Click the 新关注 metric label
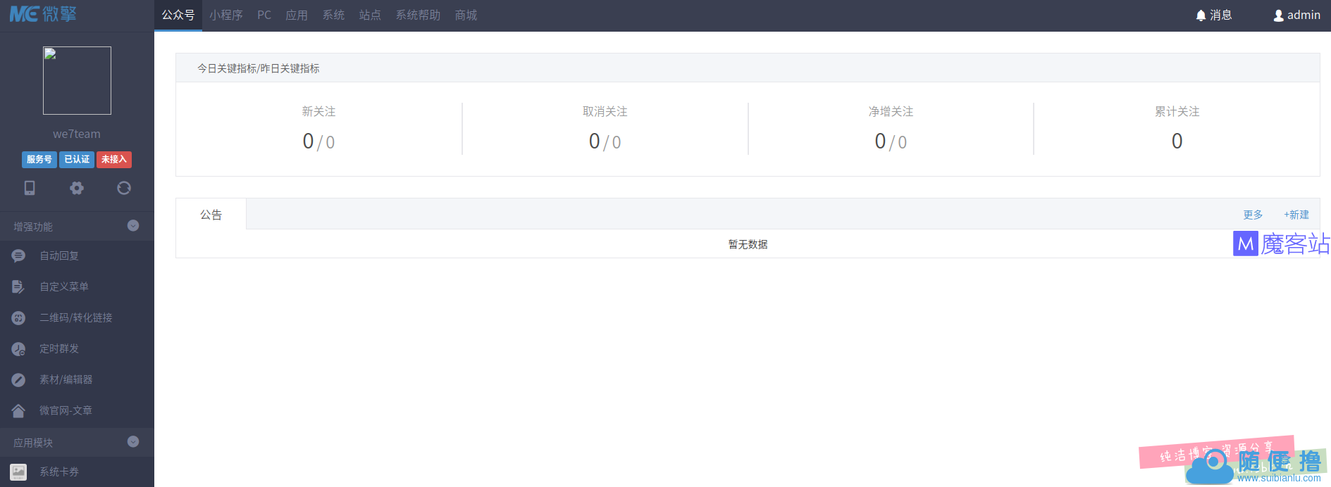Viewport: 1331px width, 487px height. [318, 112]
